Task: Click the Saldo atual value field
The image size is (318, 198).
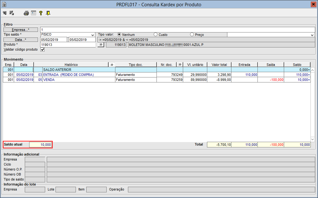Action: click(x=40, y=145)
